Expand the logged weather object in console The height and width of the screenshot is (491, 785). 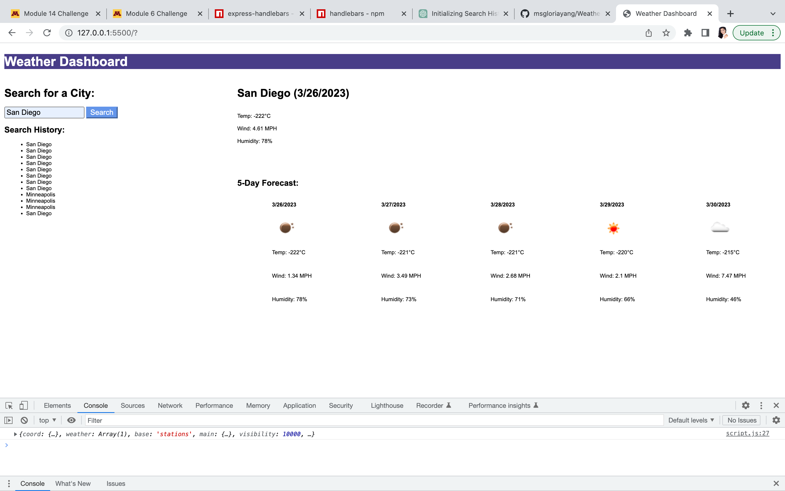pos(15,434)
